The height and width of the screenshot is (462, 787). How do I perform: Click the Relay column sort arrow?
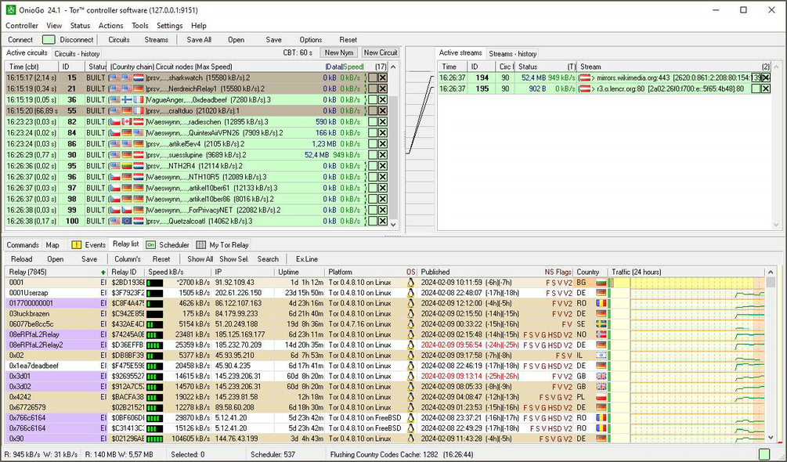103,272
